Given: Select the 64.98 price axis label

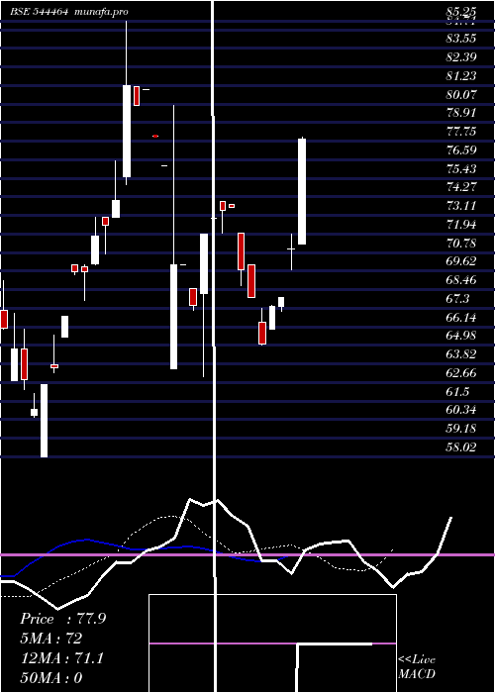Looking at the screenshot, I should click(461, 336).
